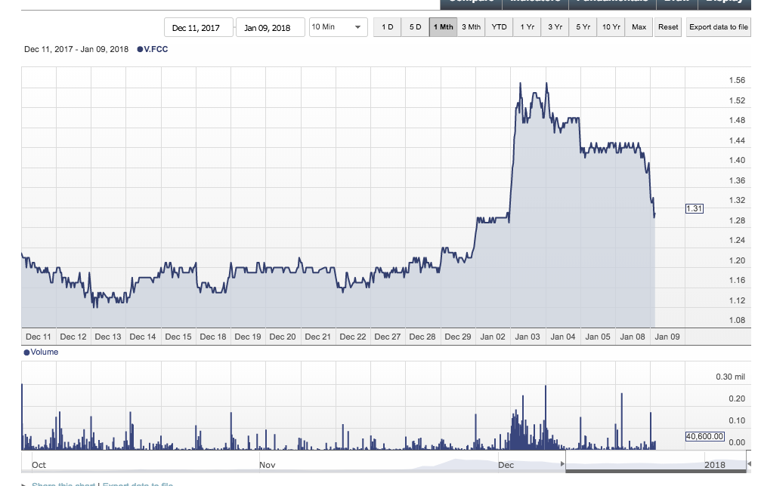The image size is (758, 486).
Task: Click the V.FCC legend dot marker
Action: click(x=140, y=50)
